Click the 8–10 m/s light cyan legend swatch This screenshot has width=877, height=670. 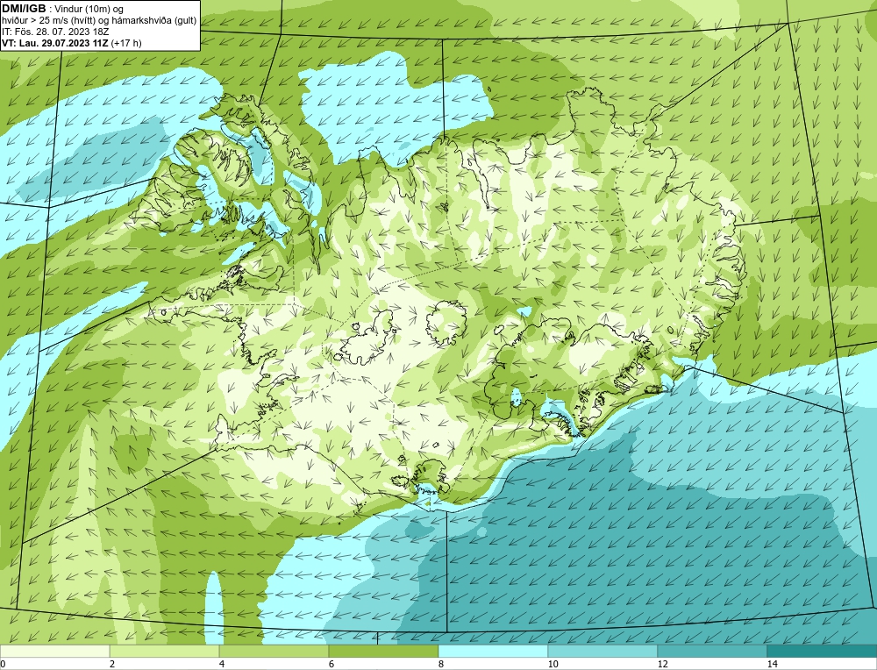coord(493,651)
